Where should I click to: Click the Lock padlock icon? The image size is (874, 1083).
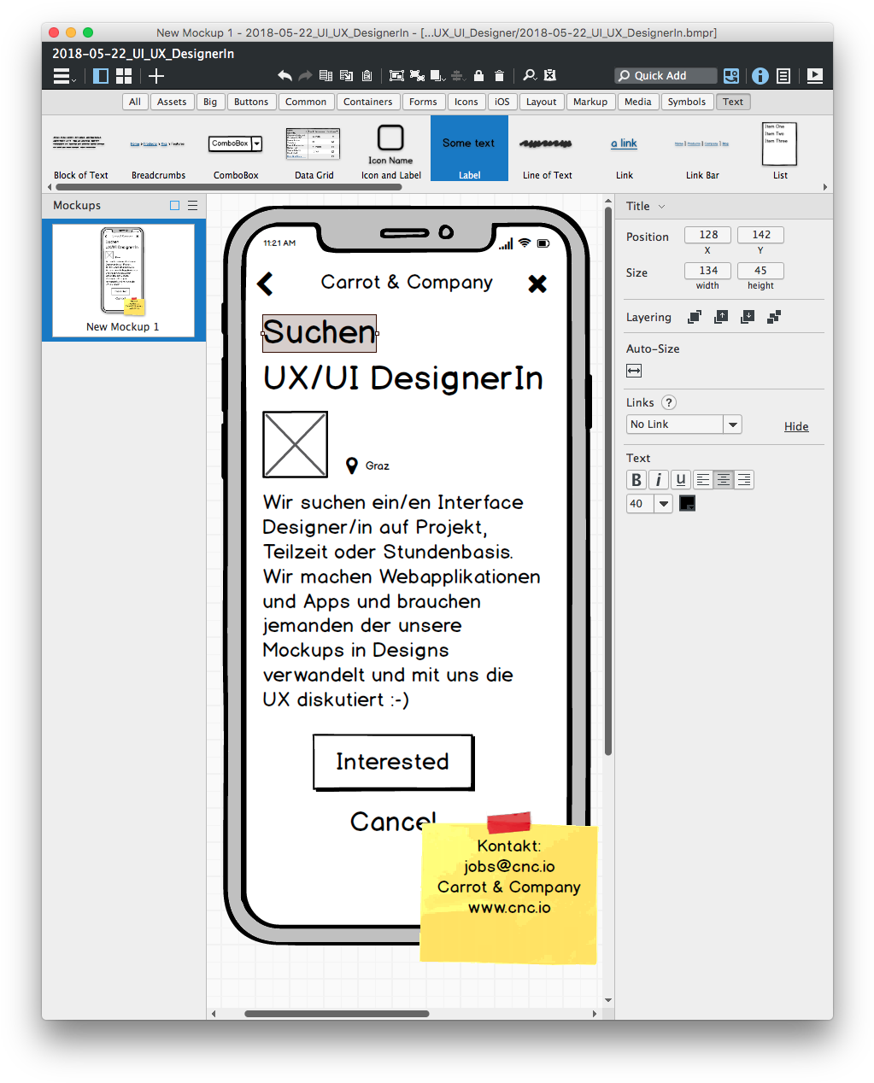[x=478, y=76]
